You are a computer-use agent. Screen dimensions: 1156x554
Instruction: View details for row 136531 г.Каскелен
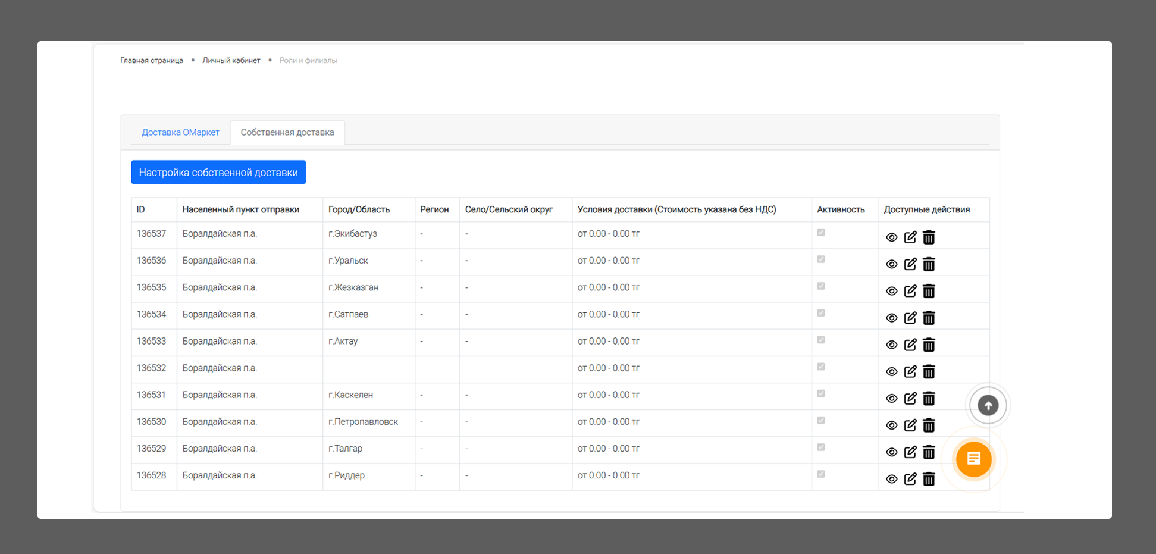click(891, 399)
